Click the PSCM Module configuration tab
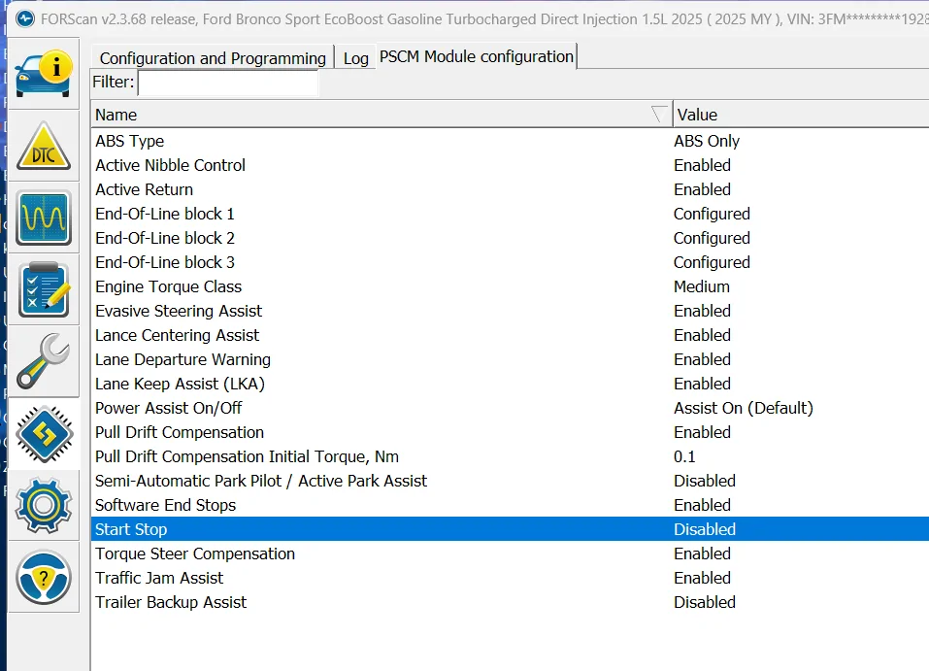The height and width of the screenshot is (671, 929). click(x=476, y=56)
